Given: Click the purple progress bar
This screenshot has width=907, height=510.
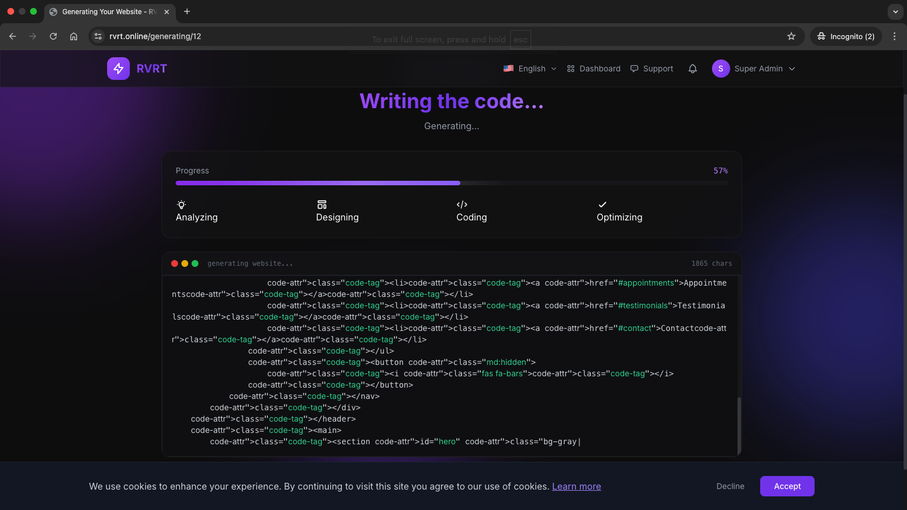Looking at the screenshot, I should click(x=317, y=183).
